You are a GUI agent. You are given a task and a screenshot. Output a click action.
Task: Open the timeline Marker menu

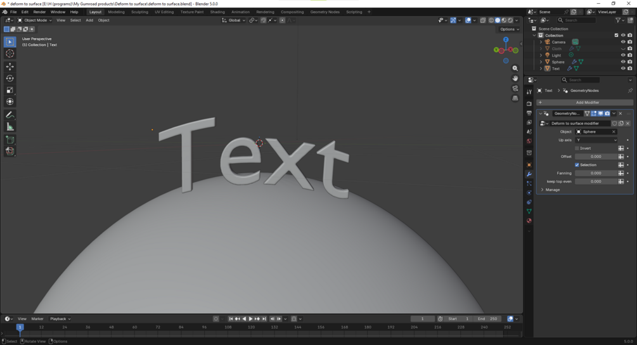37,319
